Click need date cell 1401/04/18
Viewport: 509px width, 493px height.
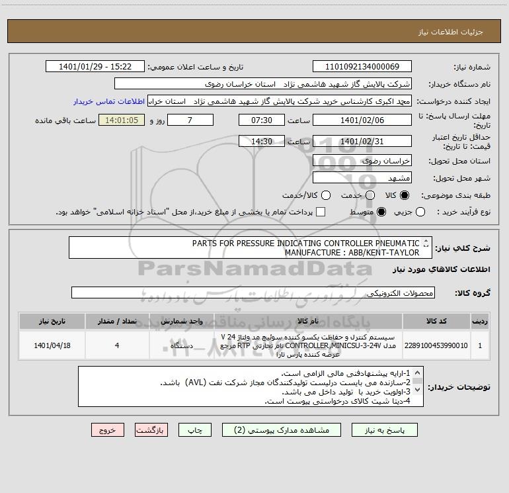(x=52, y=345)
